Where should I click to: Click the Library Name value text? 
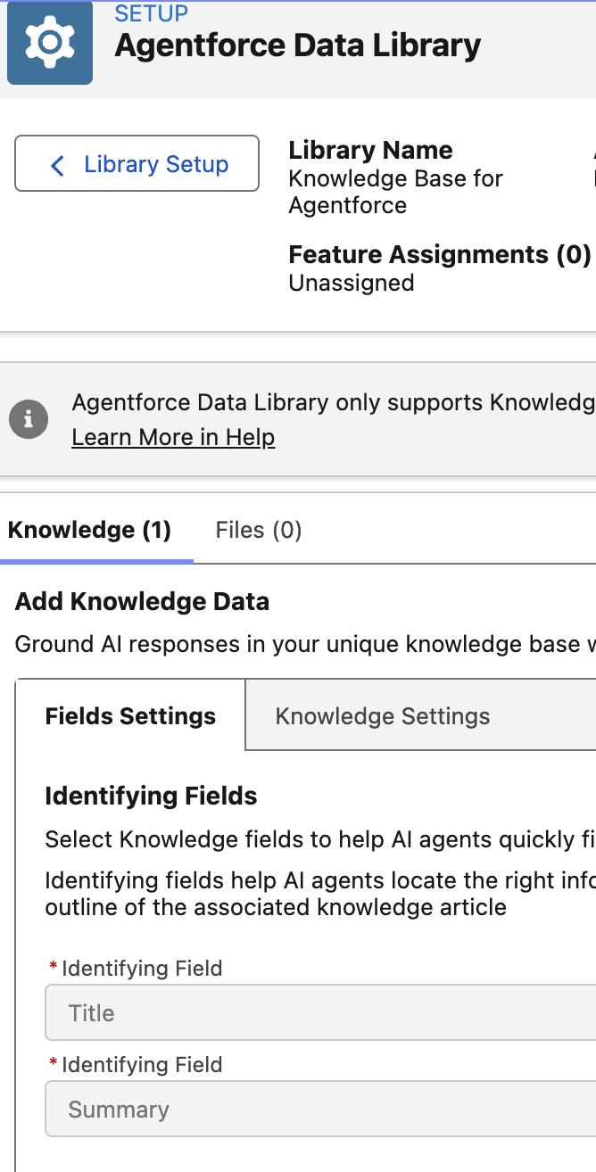[395, 192]
